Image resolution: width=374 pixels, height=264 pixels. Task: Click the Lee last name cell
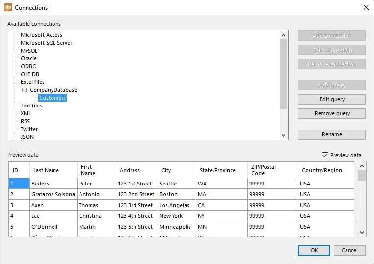pos(53,216)
